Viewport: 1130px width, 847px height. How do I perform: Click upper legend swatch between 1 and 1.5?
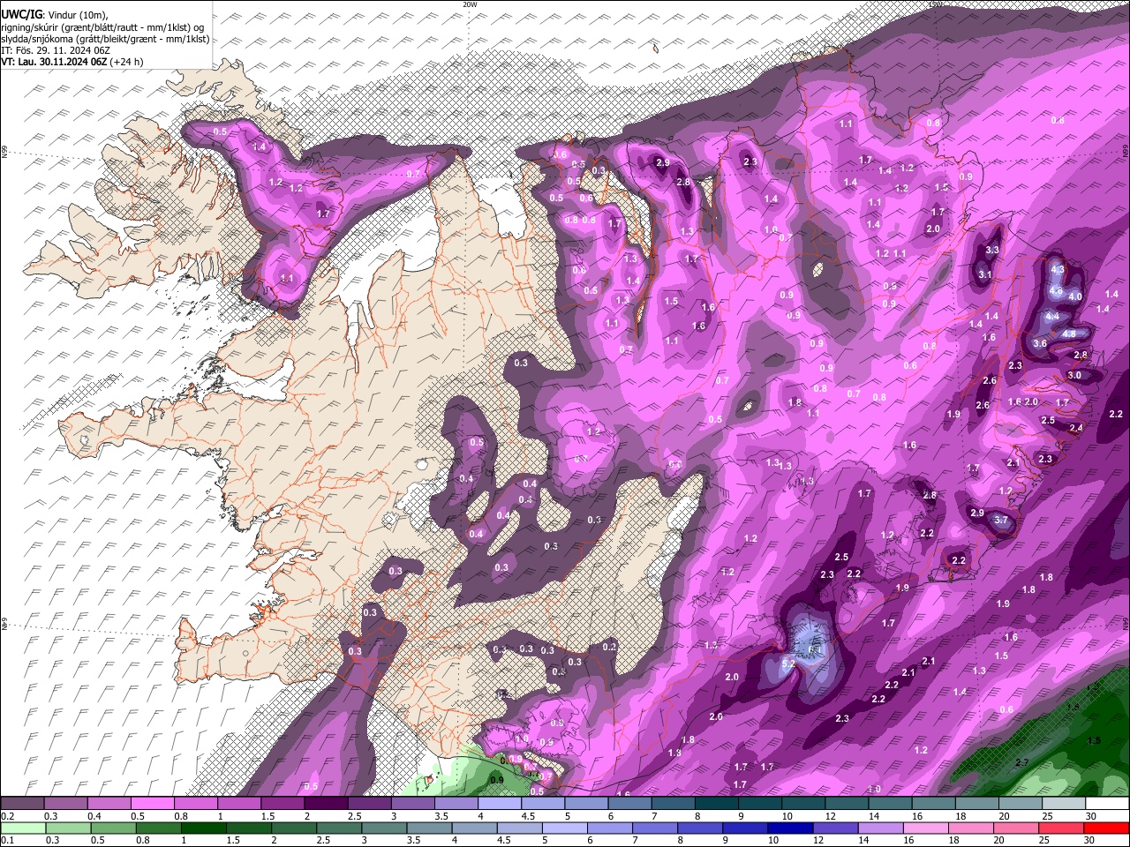coord(238,804)
